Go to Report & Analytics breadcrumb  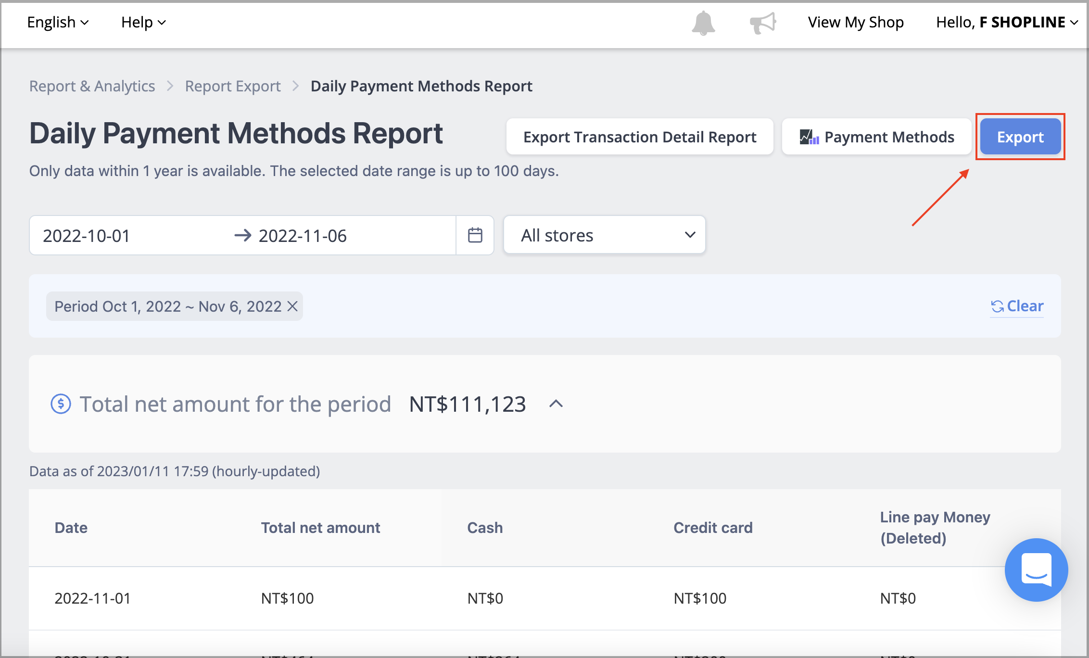coord(92,86)
